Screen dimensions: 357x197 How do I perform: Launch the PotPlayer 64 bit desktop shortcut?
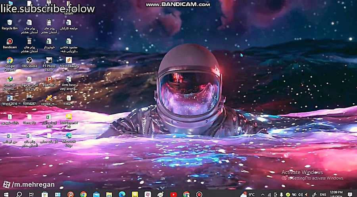click(69, 121)
